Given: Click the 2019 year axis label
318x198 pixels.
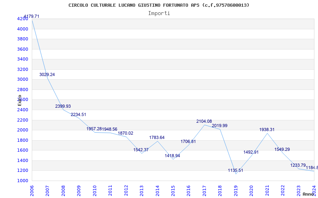Looking at the screenshot, I should pos(236,190).
